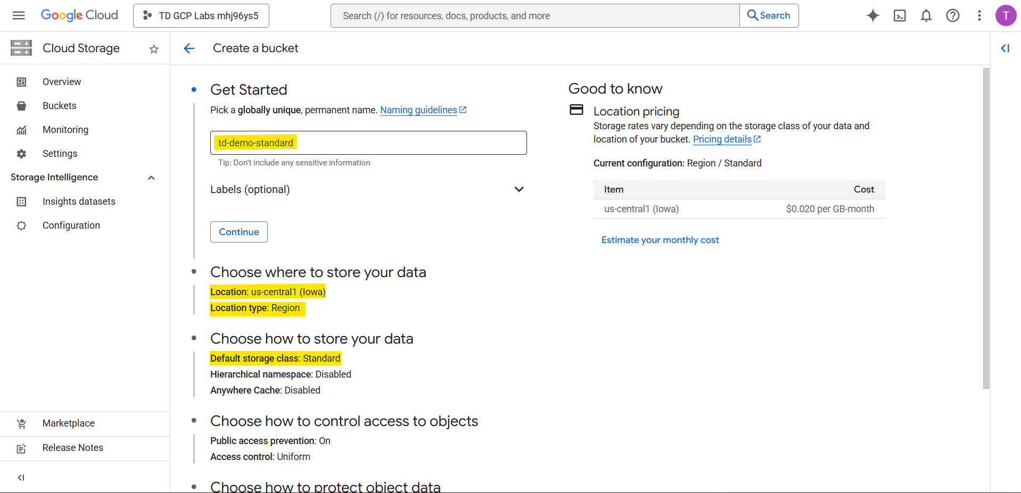Open the Naming guidelines link

coord(418,110)
